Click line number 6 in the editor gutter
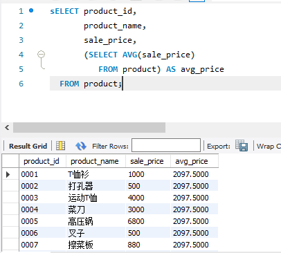This screenshot has width=281, height=253. pyautogui.click(x=21, y=84)
